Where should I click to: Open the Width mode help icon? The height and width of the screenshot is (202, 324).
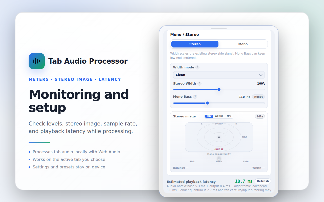pos(197,67)
